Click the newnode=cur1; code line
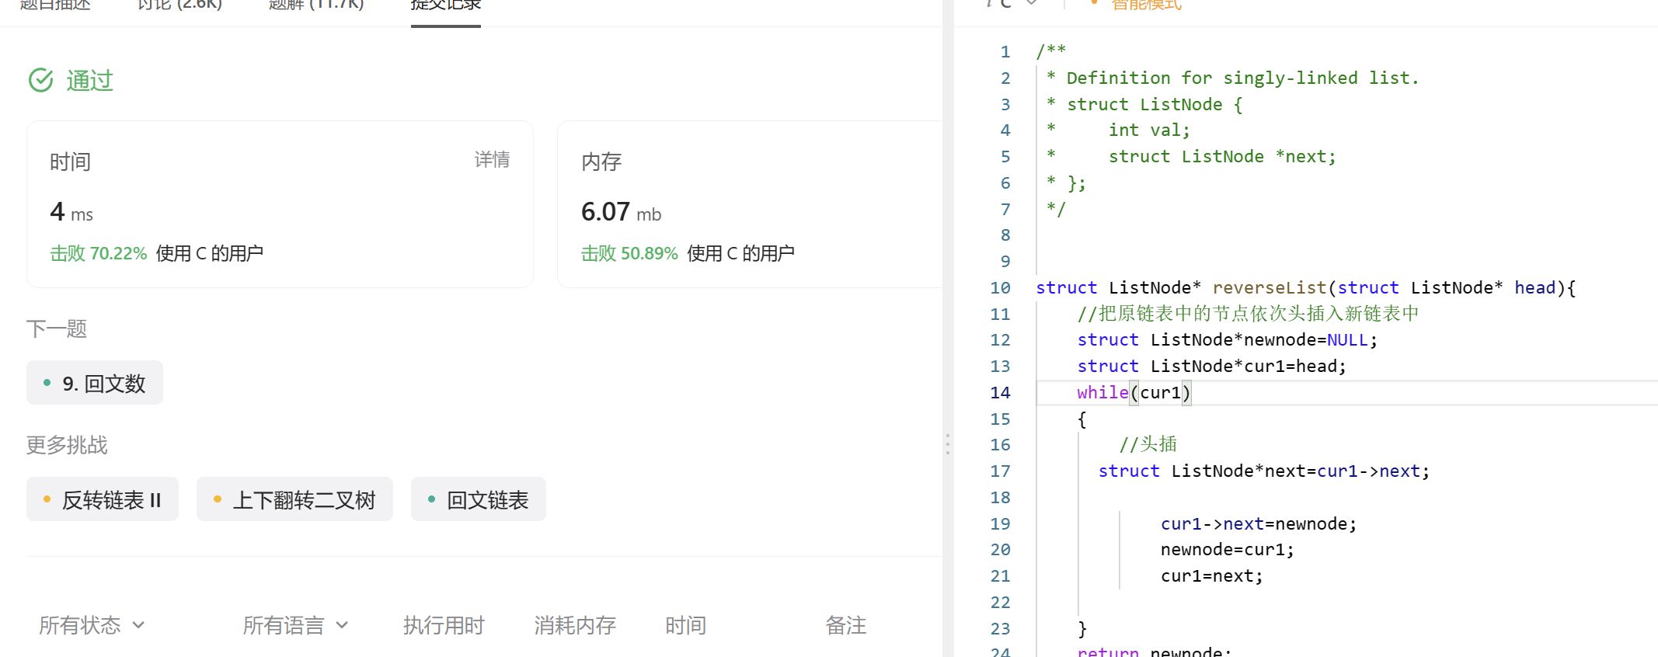1658x657 pixels. pyautogui.click(x=1228, y=550)
